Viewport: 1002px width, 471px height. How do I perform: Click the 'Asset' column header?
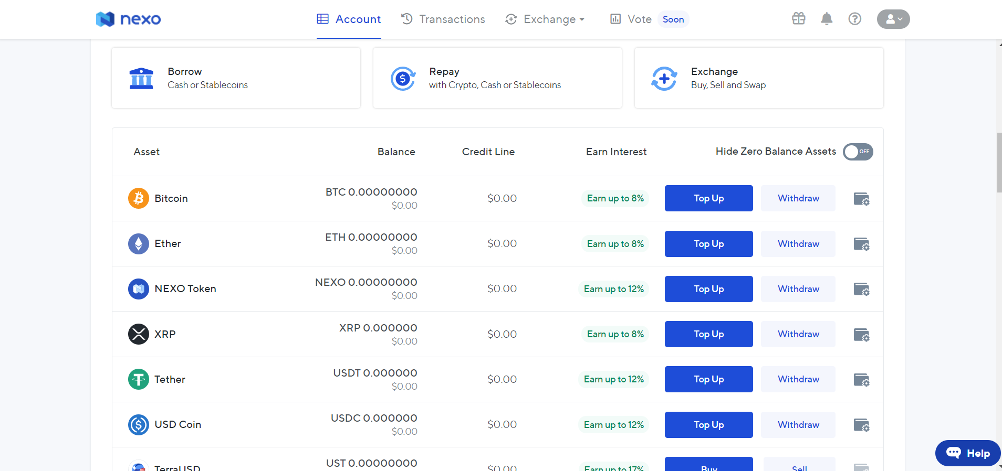(x=147, y=152)
